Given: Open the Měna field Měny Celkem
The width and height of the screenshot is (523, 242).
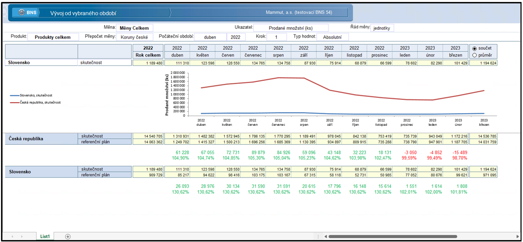Looking at the screenshot, I should click(135, 27).
